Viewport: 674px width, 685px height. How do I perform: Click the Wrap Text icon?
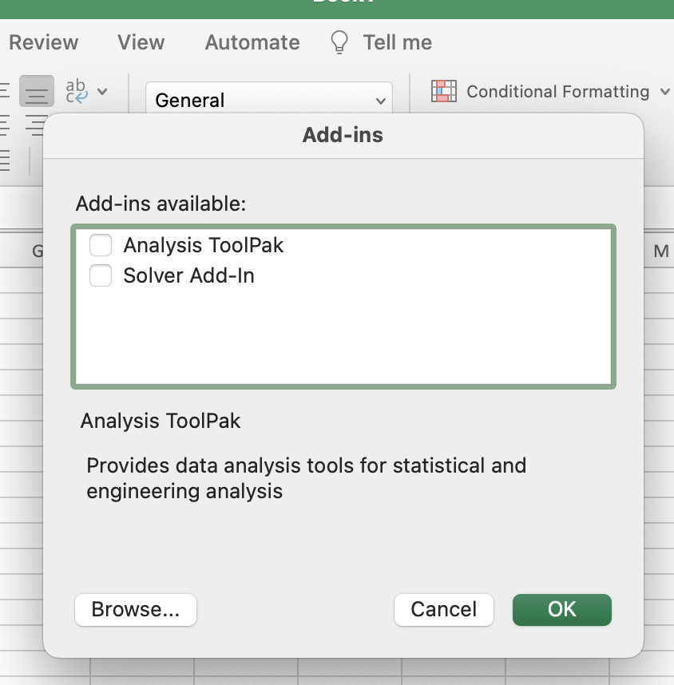pyautogui.click(x=77, y=91)
